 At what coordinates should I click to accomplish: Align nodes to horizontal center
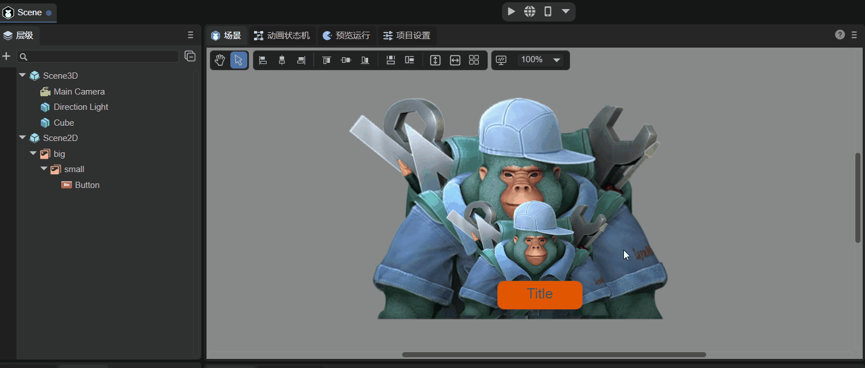[x=282, y=60]
